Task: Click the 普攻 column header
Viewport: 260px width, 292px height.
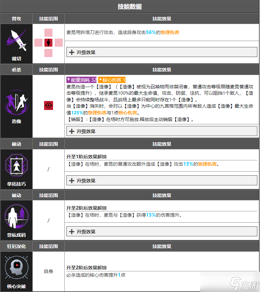Action: coord(16,19)
